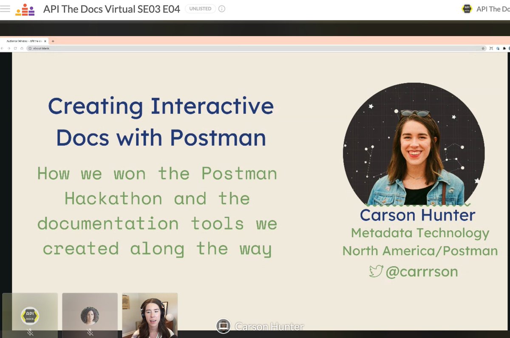The width and height of the screenshot is (510, 338).
Task: Open the UNLISTED visibility badge
Action: 200,9
